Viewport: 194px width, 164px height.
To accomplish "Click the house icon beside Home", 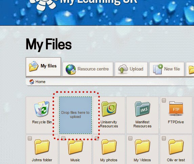I will (x=31, y=82).
